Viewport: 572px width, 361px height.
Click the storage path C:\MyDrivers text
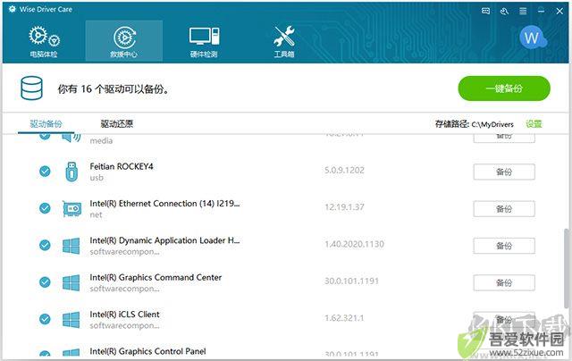[x=492, y=124]
